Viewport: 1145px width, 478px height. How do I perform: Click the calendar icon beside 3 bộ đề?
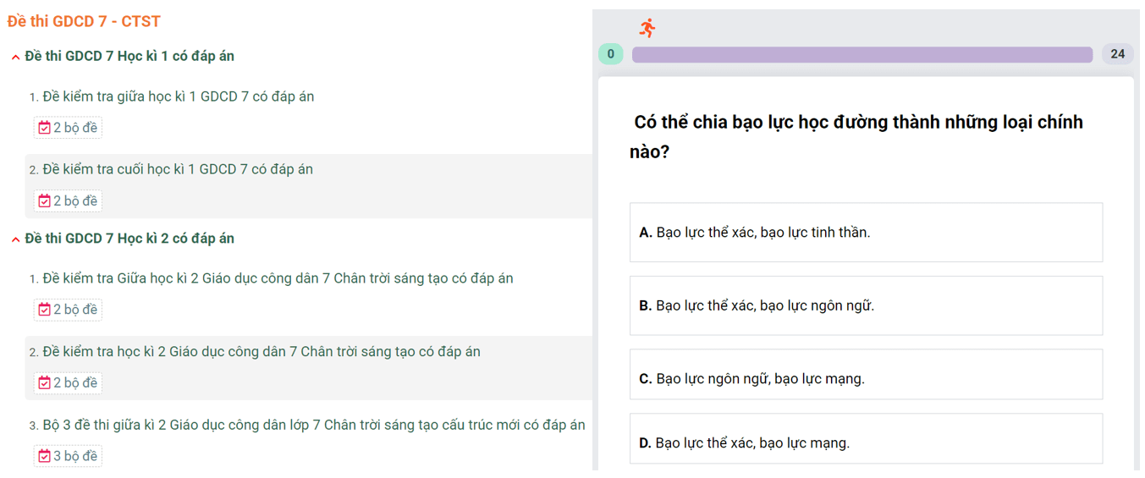44,456
